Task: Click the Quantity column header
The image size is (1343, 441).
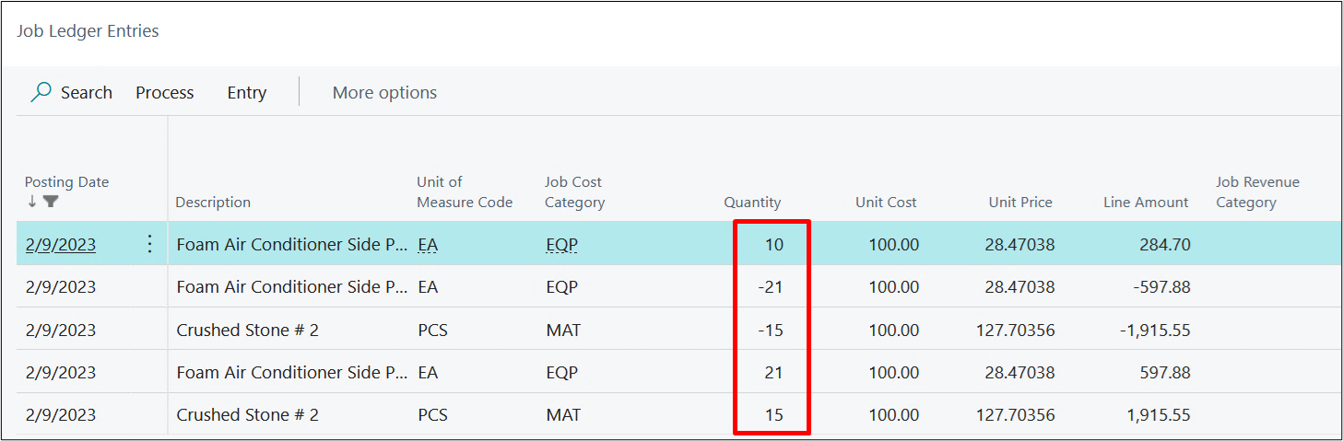Action: (x=751, y=203)
